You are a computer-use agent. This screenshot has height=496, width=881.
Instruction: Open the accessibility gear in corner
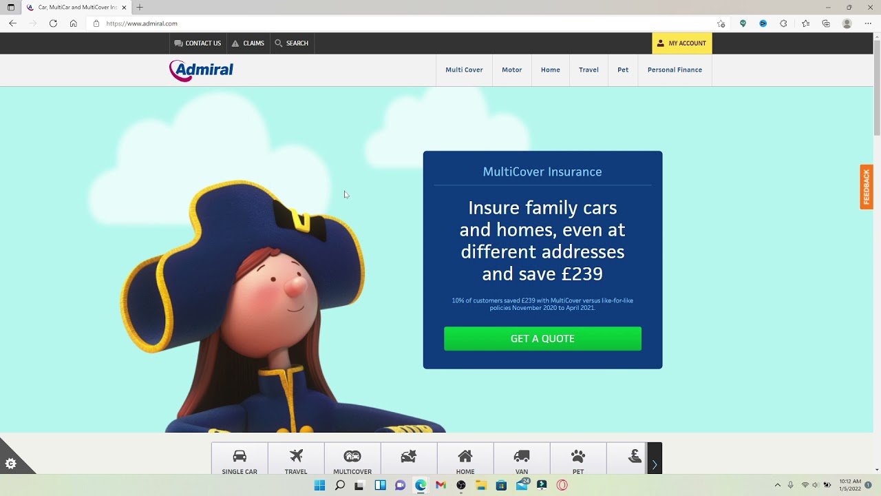click(11, 464)
